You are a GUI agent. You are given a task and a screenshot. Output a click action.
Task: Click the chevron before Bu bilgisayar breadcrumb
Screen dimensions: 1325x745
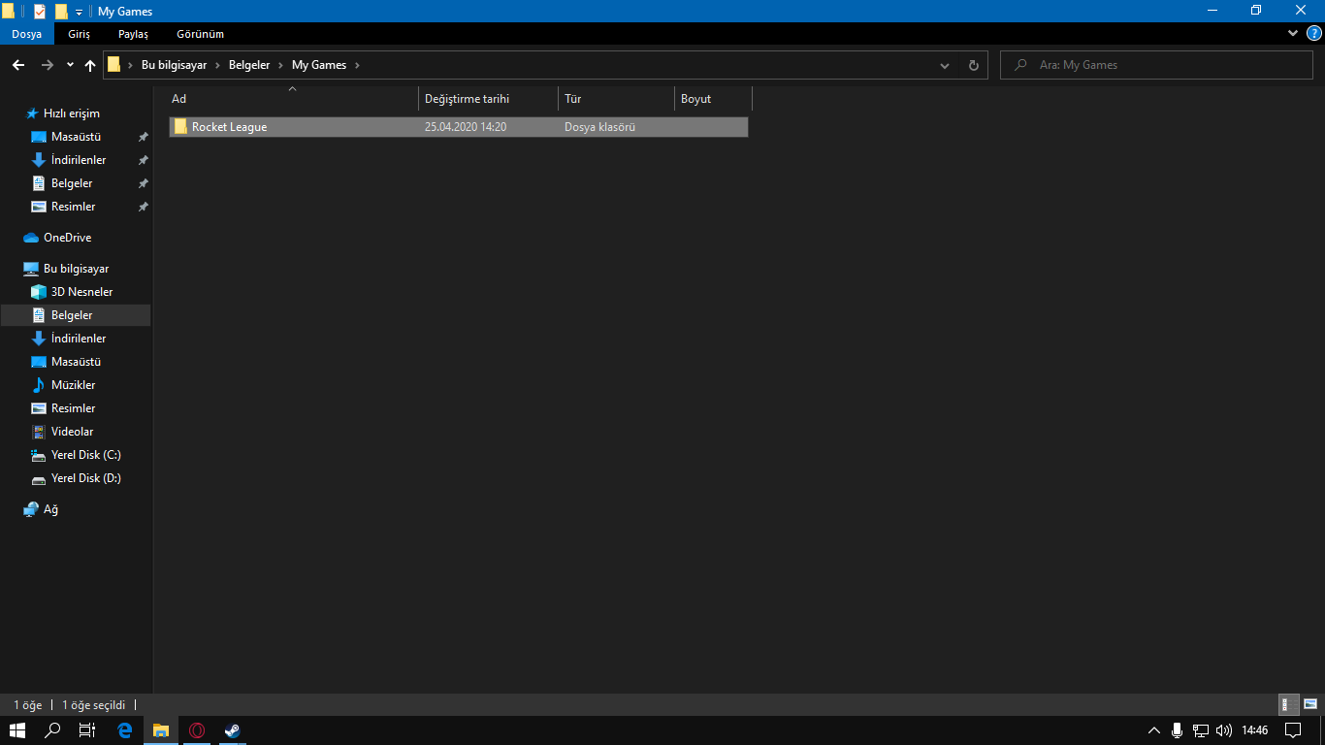click(x=130, y=65)
